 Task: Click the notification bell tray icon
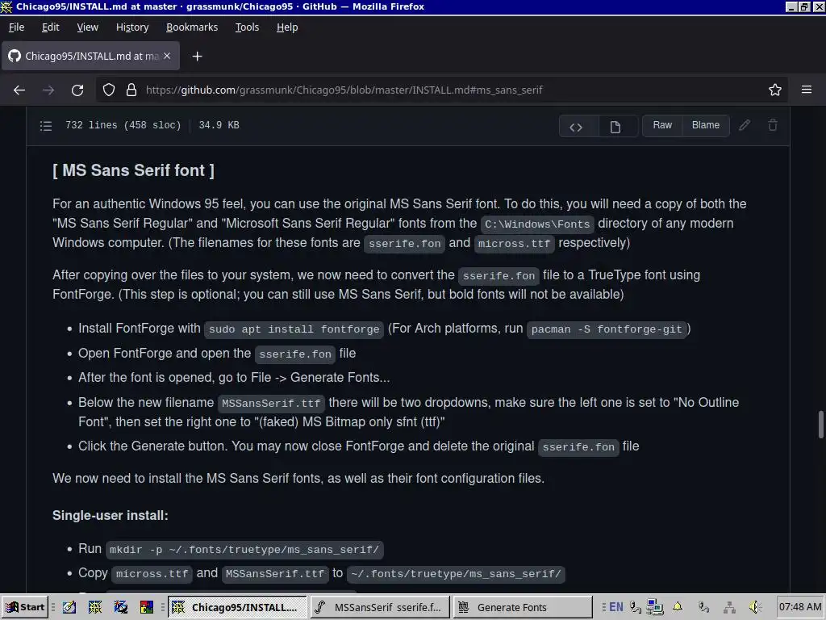coord(678,607)
